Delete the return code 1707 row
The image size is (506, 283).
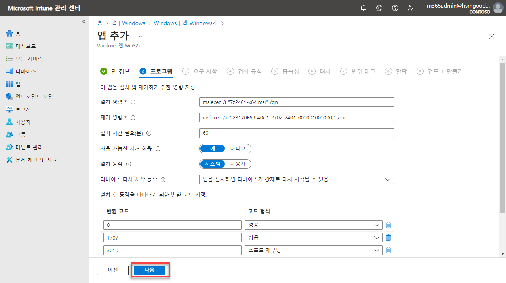tap(388, 237)
